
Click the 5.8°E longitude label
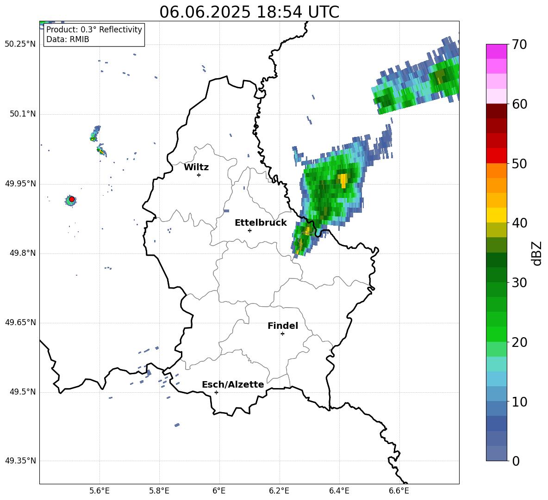(159, 491)
